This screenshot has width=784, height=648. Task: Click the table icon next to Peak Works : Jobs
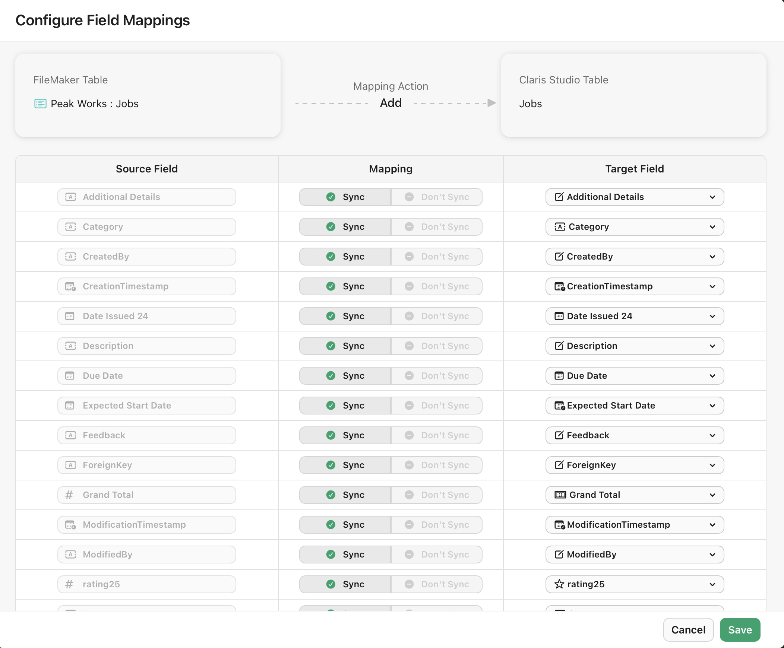40,104
